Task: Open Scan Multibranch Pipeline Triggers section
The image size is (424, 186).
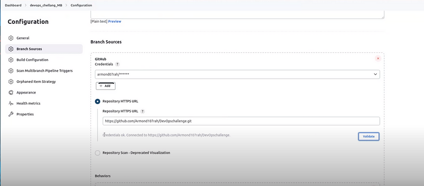Action: [x=44, y=71]
